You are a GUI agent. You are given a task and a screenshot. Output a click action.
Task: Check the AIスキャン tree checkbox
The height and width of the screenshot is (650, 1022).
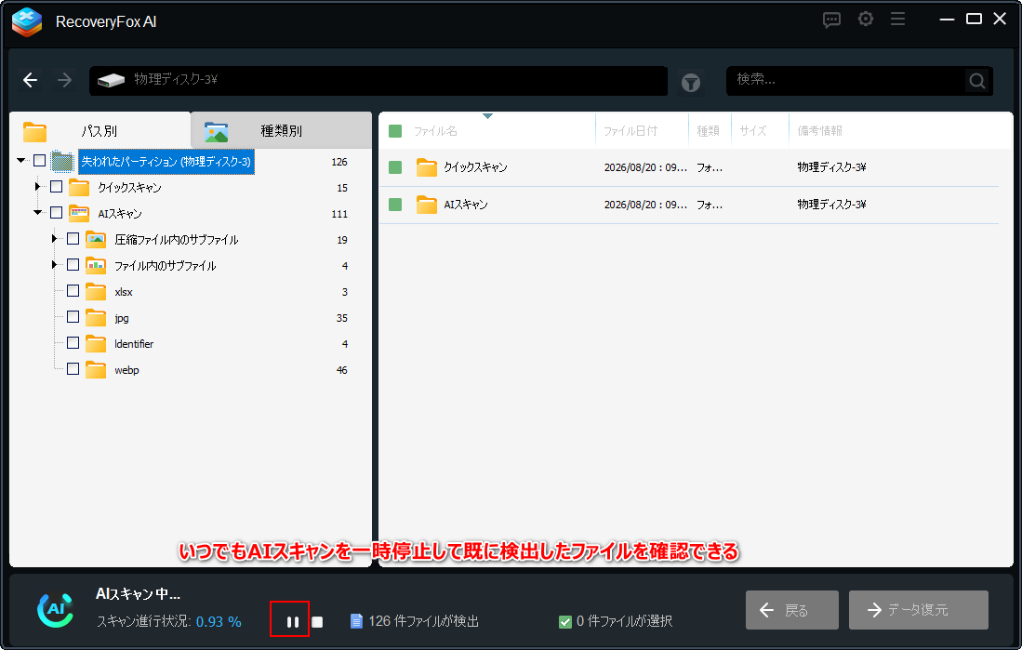(x=56, y=213)
